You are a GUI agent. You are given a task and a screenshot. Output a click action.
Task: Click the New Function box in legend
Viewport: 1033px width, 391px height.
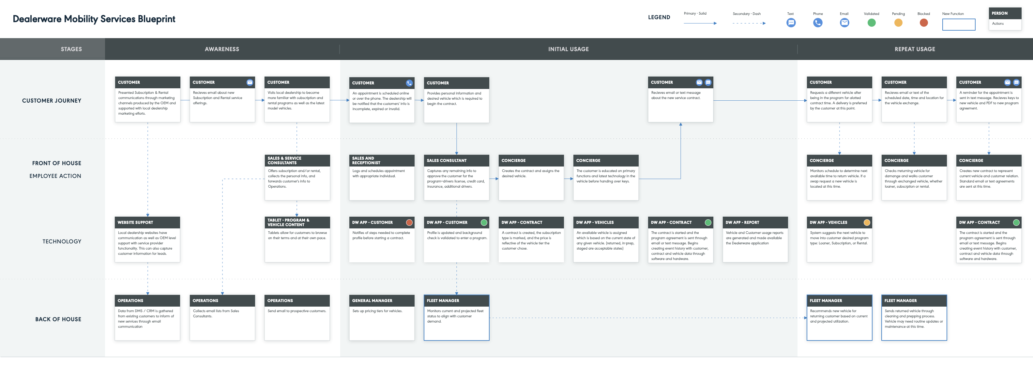[958, 24]
